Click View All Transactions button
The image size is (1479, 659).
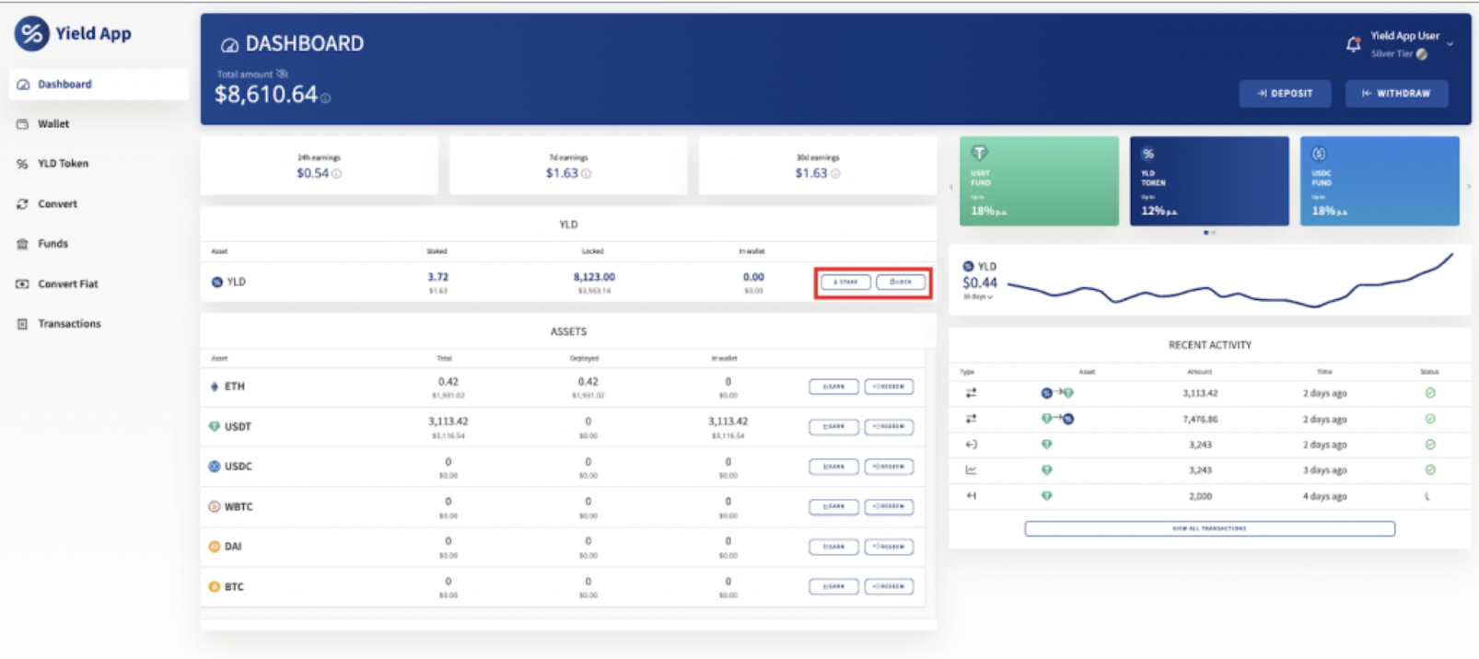pos(1210,528)
